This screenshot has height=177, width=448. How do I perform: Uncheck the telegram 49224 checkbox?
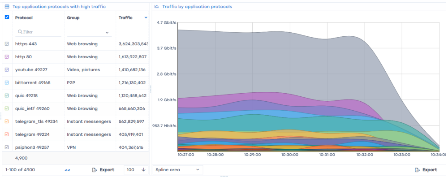[x=7, y=134]
